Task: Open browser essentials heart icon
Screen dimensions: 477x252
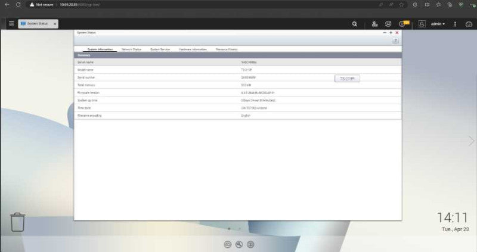Action: (x=461, y=5)
